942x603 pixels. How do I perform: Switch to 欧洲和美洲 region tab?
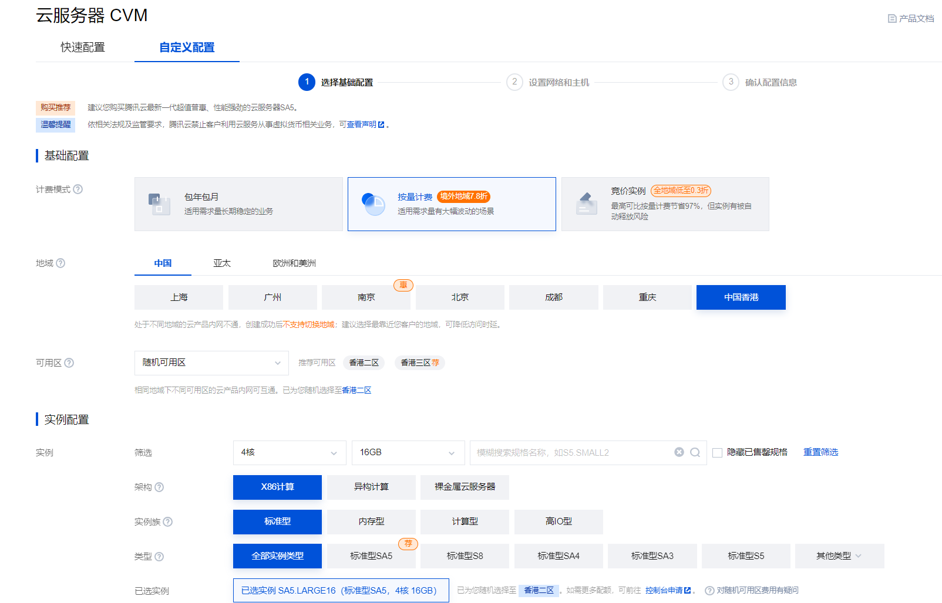pyautogui.click(x=294, y=263)
